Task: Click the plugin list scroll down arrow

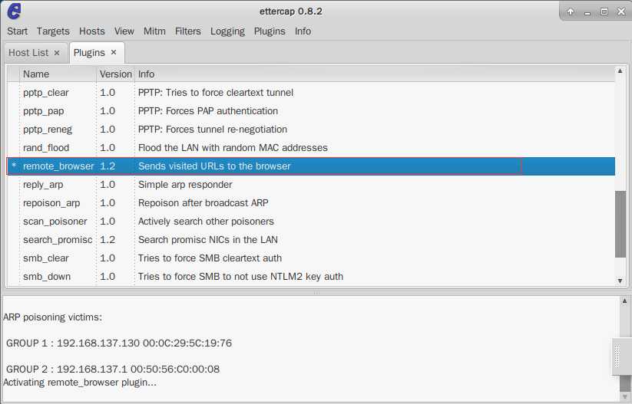Action: click(620, 281)
